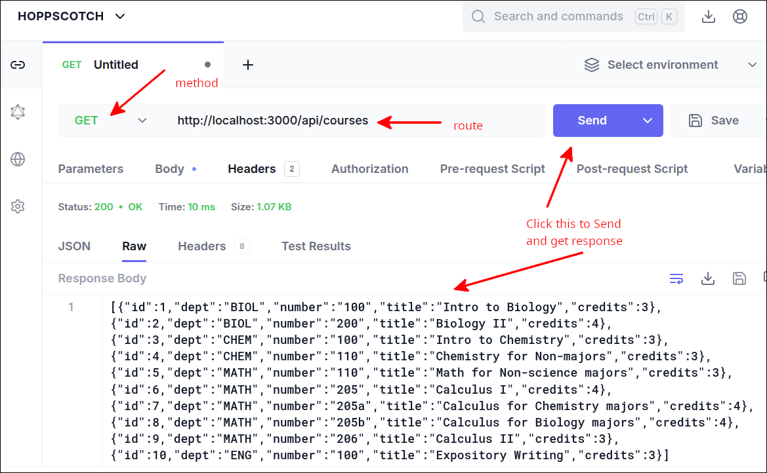Click the Save button

point(715,121)
